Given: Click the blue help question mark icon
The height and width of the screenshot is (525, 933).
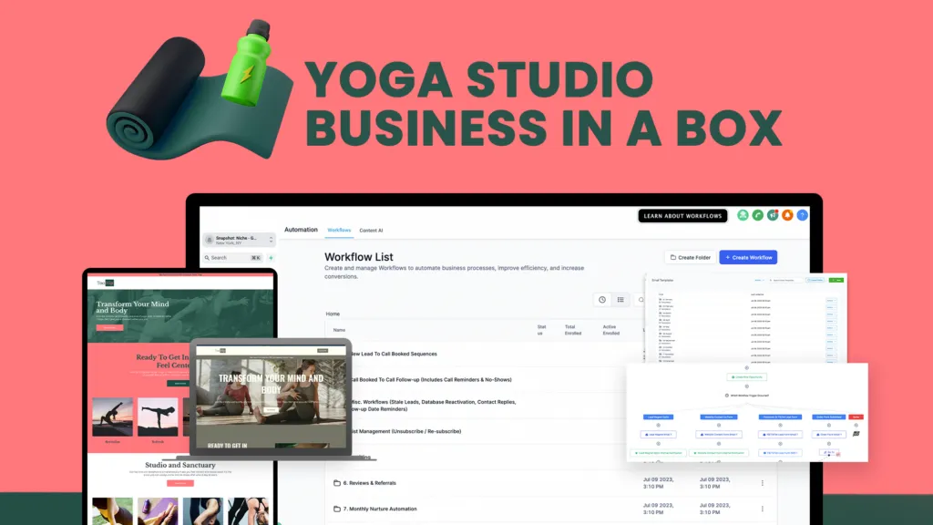Looking at the screenshot, I should pyautogui.click(x=802, y=215).
